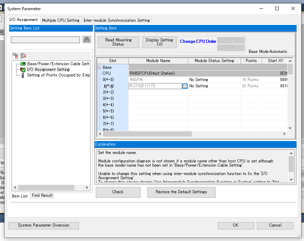The height and width of the screenshot is (241, 304).
Task: Click the Module Name column header
Action: [158, 61]
